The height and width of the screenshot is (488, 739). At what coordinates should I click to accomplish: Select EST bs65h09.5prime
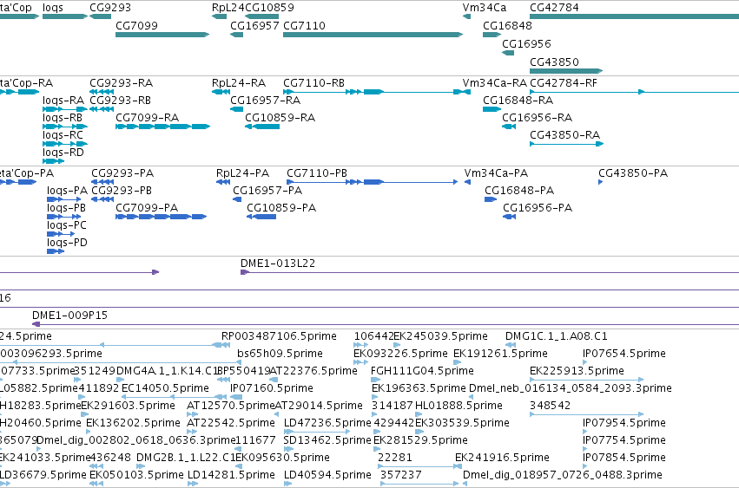(x=280, y=354)
